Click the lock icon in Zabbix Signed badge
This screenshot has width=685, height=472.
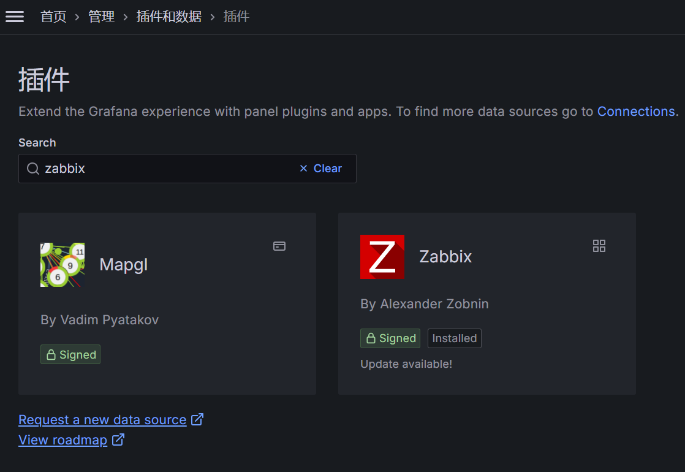point(371,338)
